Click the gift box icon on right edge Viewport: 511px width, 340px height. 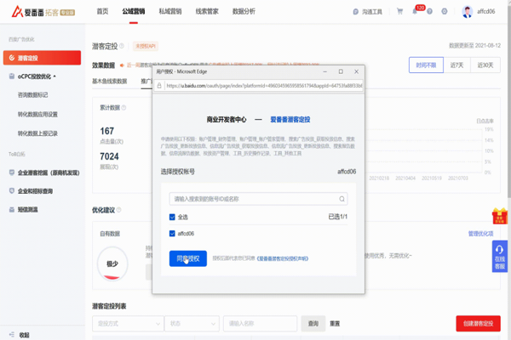click(x=500, y=216)
